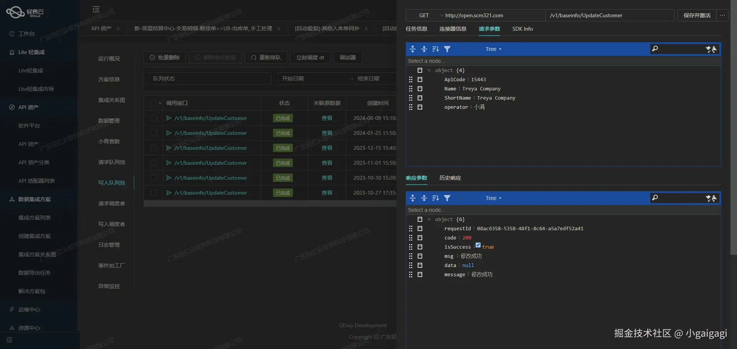
Task: Select the checkbox for the 2023-12-15 row
Action: [x=154, y=148]
